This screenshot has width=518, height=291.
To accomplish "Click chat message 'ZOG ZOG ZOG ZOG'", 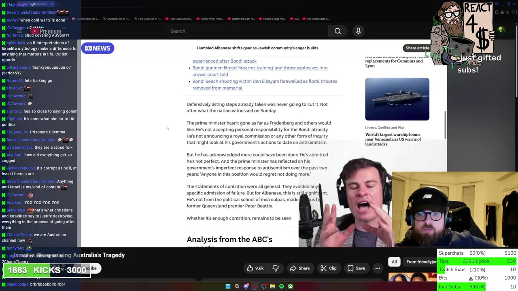I will point(42,202).
